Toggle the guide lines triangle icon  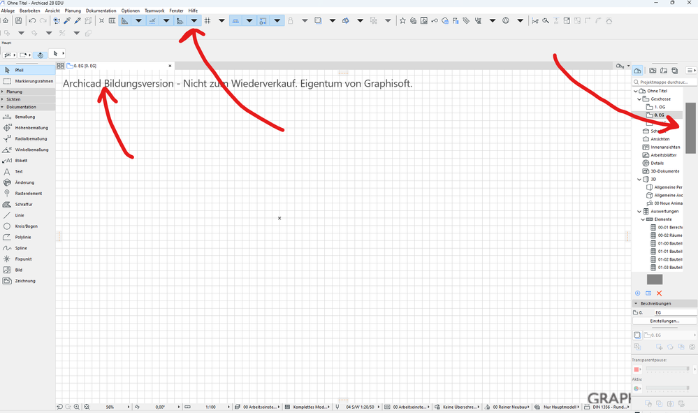125,20
